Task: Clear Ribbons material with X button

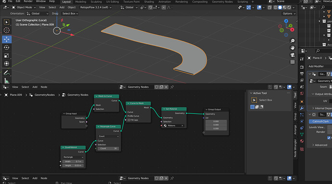Action: [x=182, y=125]
